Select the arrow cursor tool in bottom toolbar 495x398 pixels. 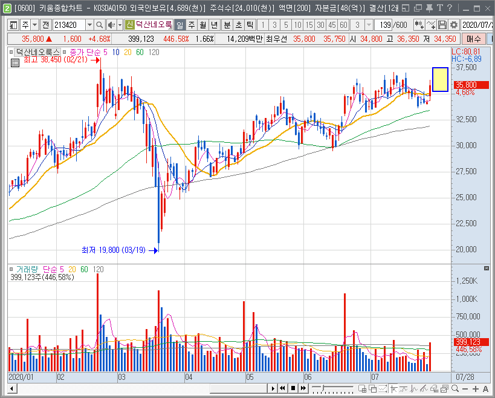click(x=393, y=388)
